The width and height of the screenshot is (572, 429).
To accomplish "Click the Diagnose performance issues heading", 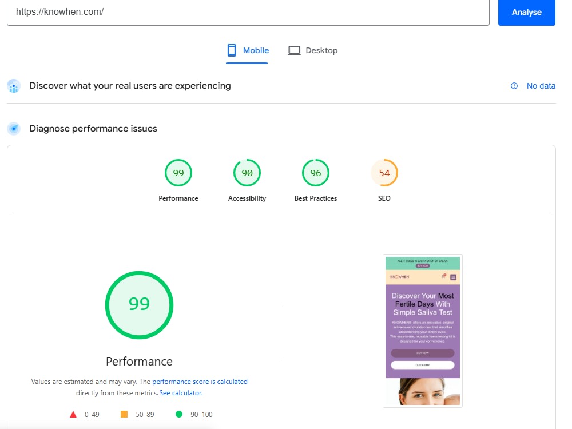I will point(93,128).
